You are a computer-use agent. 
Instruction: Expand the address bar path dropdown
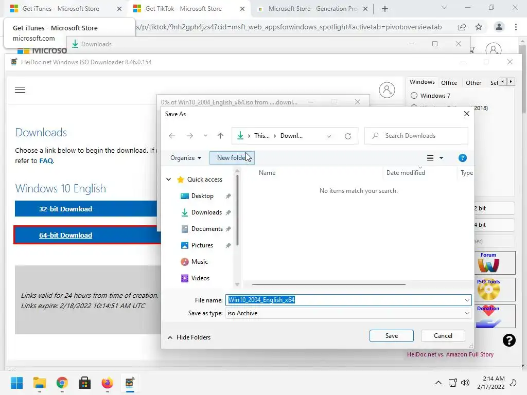click(329, 136)
